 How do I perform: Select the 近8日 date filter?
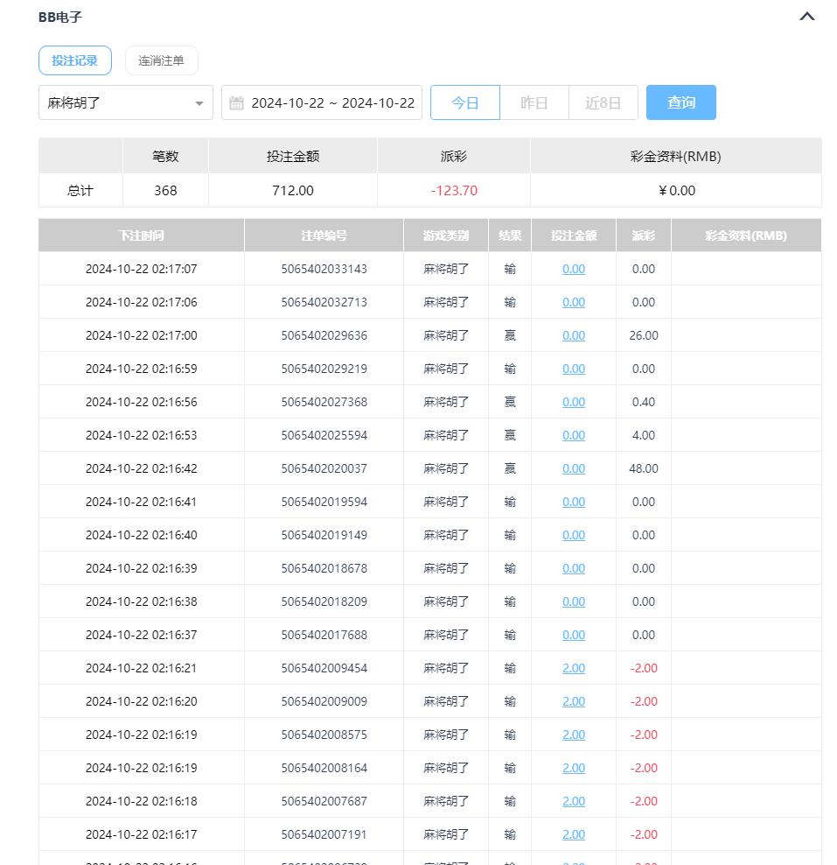click(x=603, y=102)
